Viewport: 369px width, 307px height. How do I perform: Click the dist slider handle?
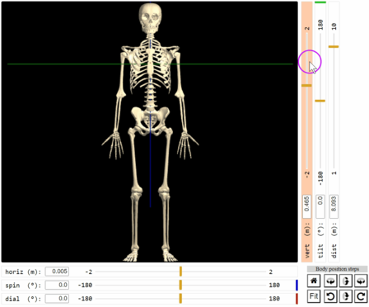point(334,47)
